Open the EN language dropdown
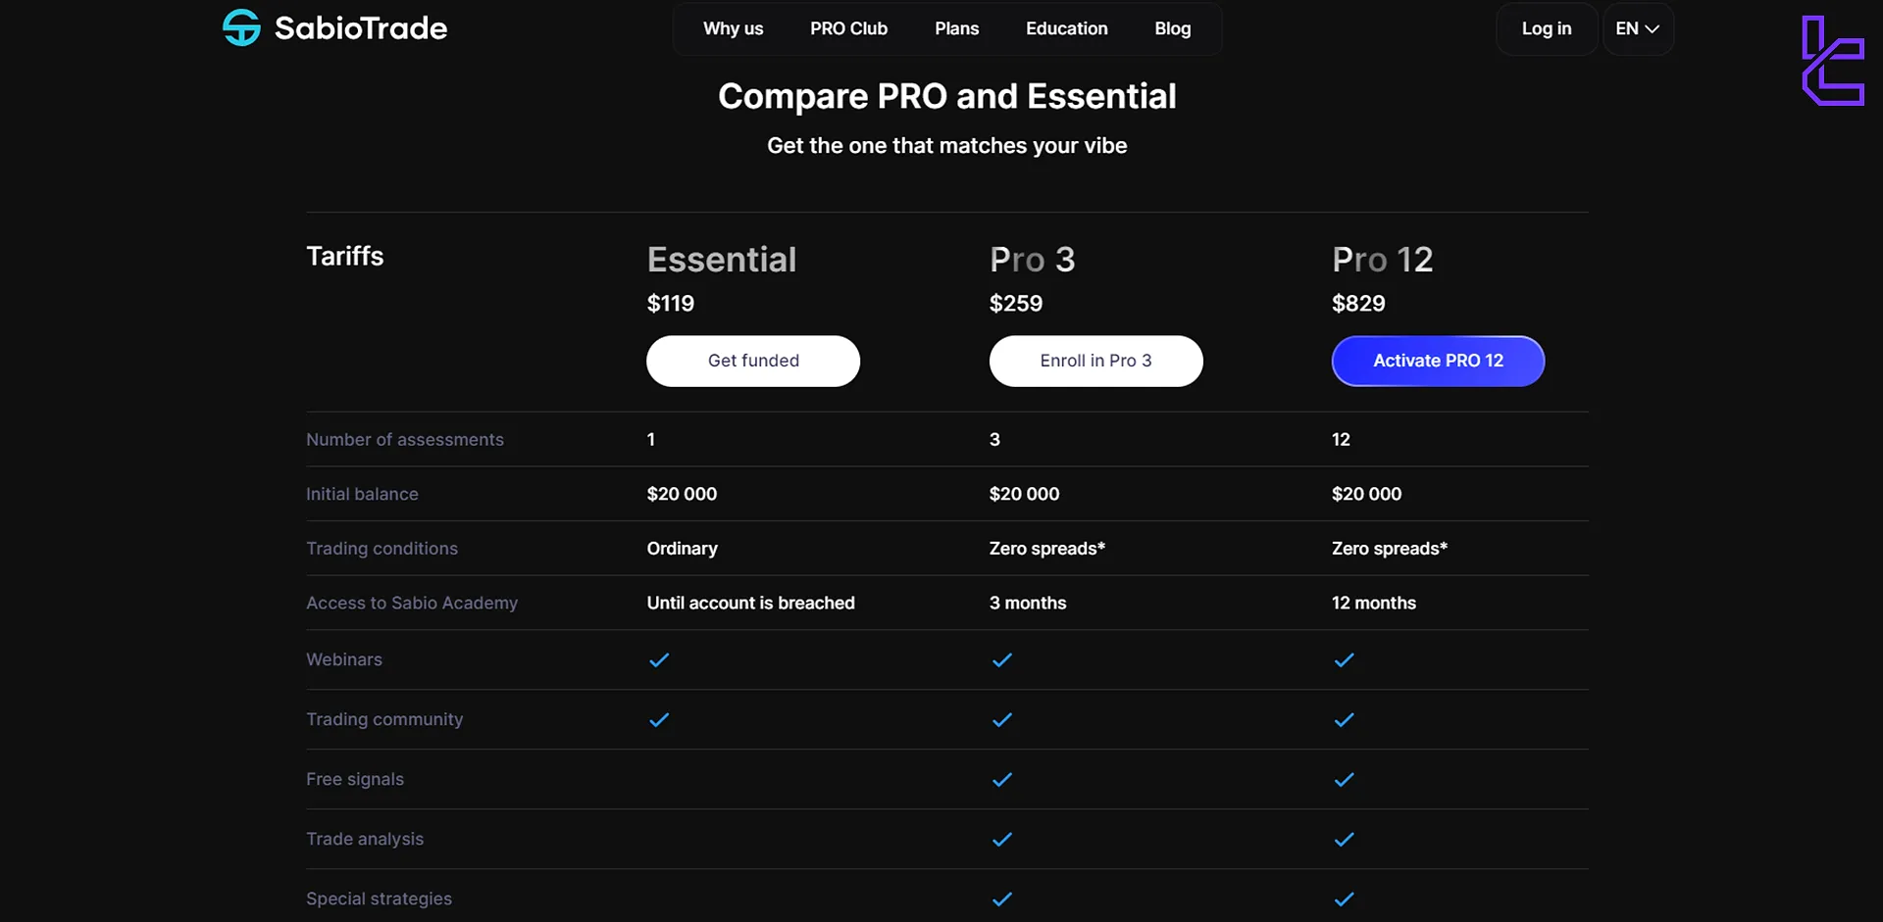The height and width of the screenshot is (922, 1883). [1637, 28]
